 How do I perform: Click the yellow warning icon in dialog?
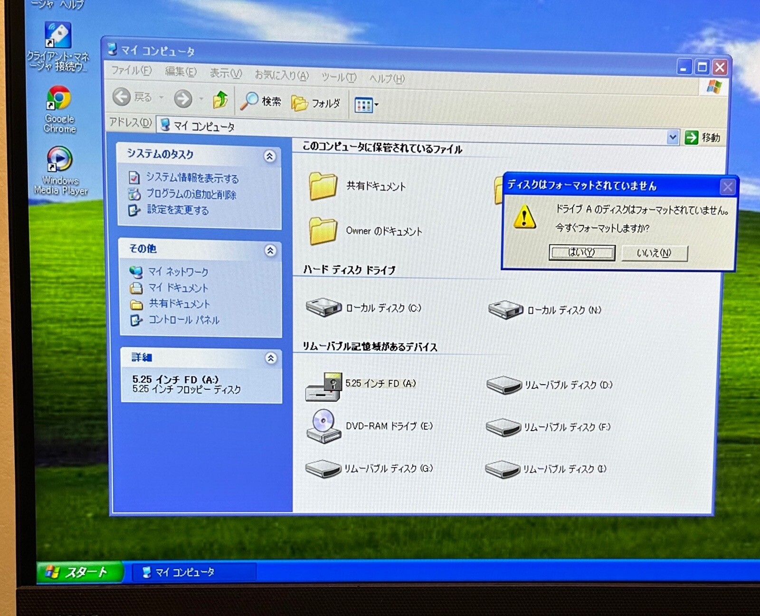[x=524, y=217]
